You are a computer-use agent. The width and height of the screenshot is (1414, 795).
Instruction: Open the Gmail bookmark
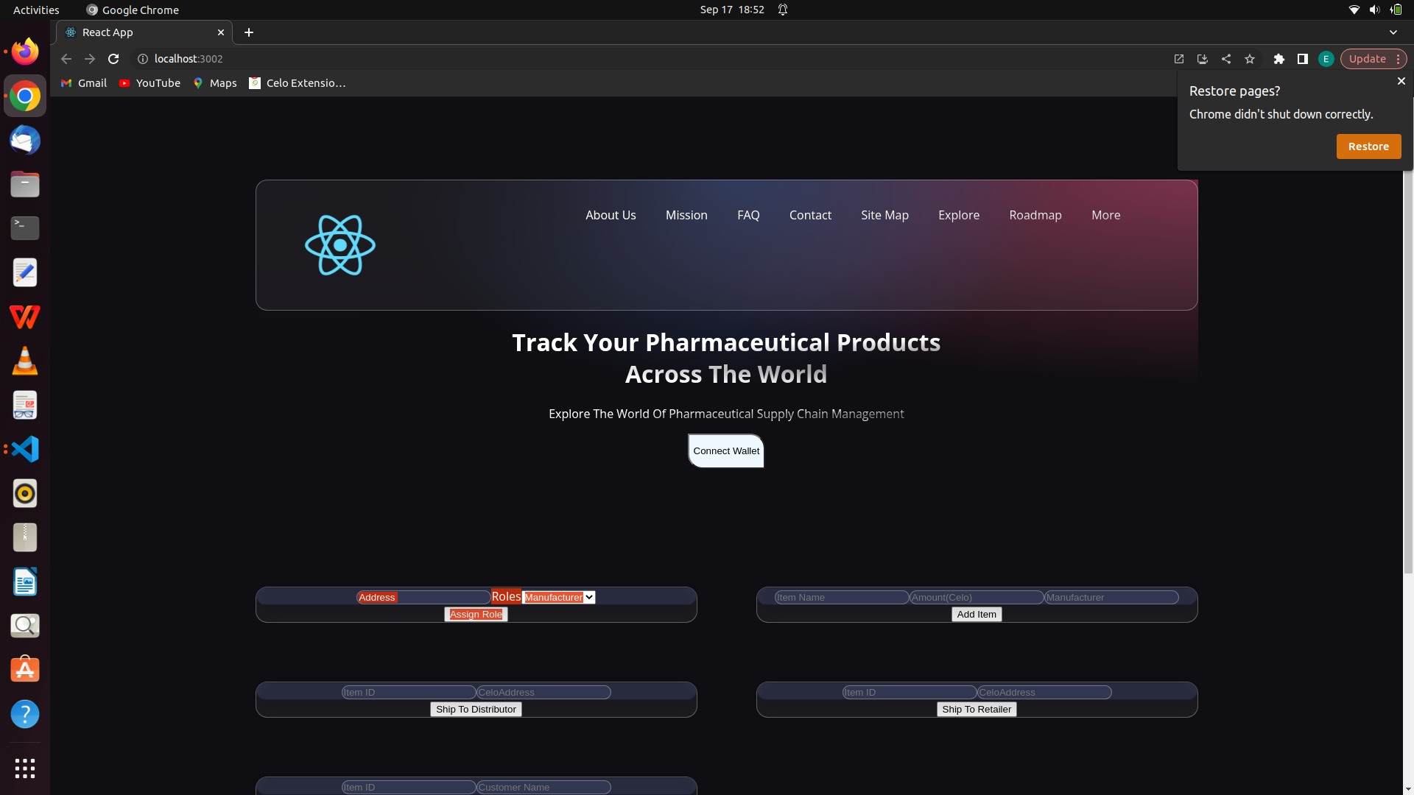[x=82, y=82]
